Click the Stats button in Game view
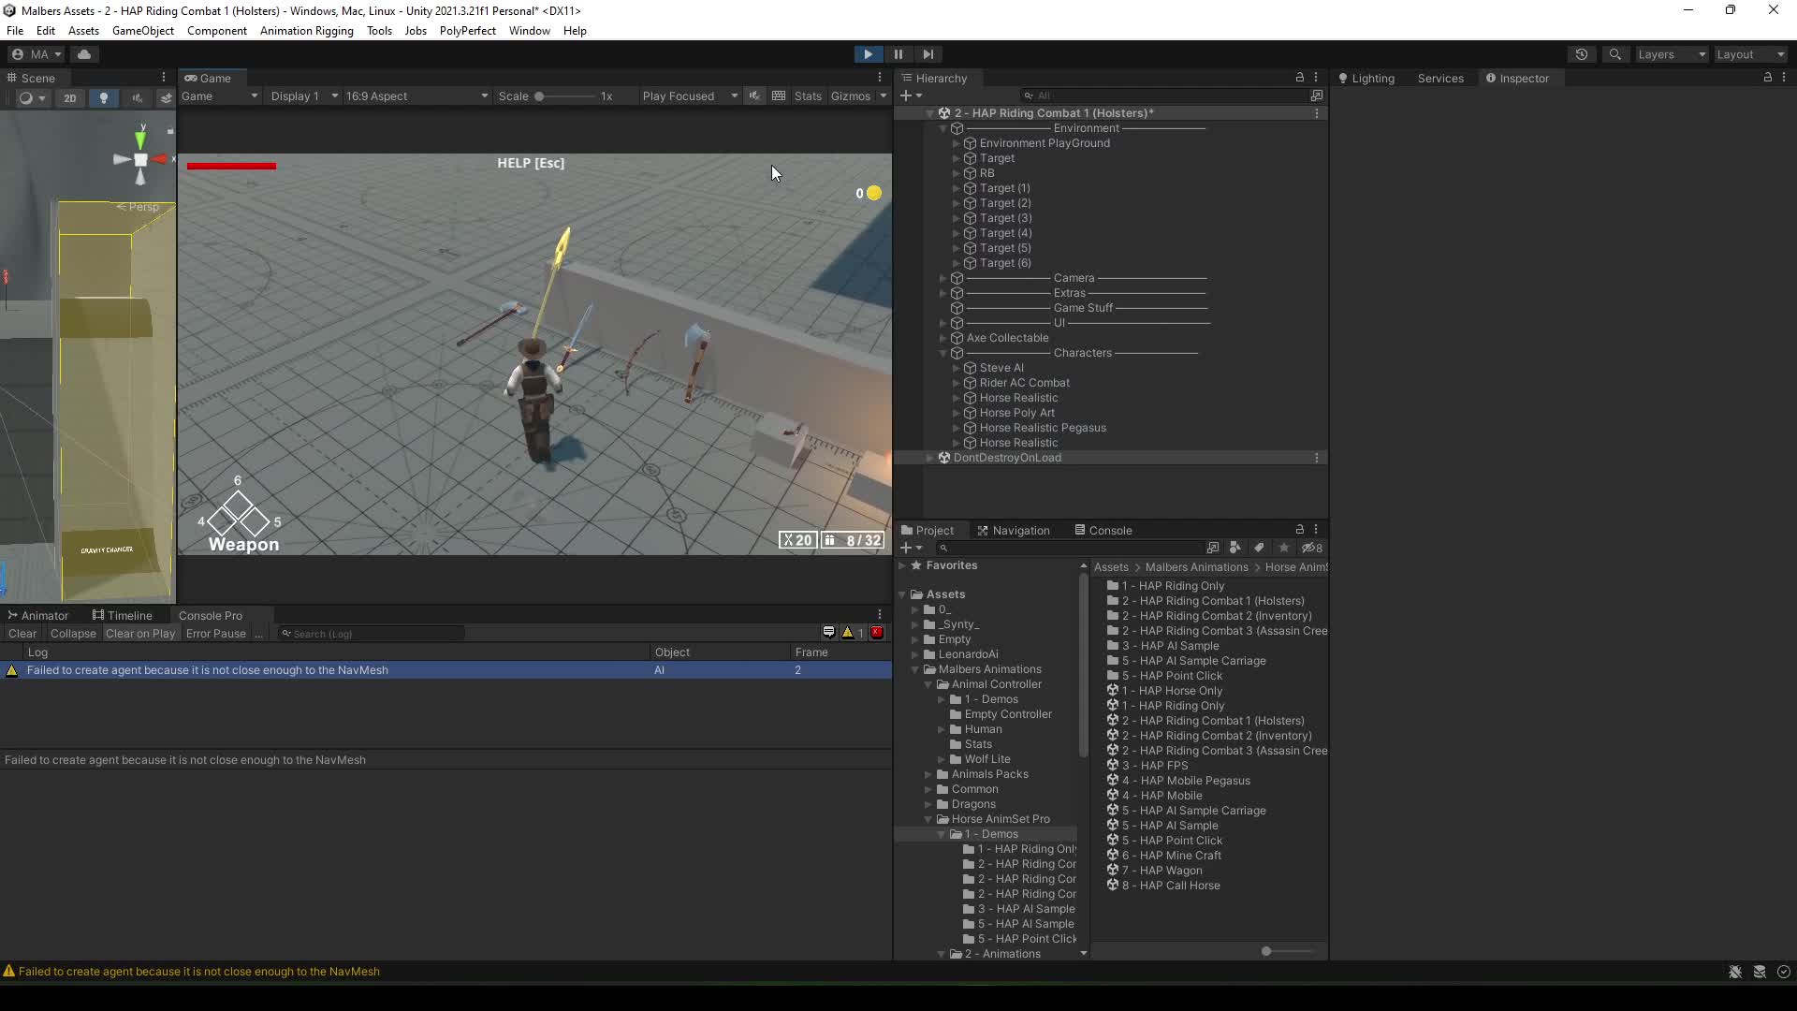The width and height of the screenshot is (1797, 1011). point(807,96)
